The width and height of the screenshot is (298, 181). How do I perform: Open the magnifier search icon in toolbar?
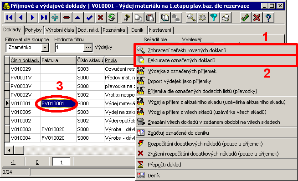191,18
